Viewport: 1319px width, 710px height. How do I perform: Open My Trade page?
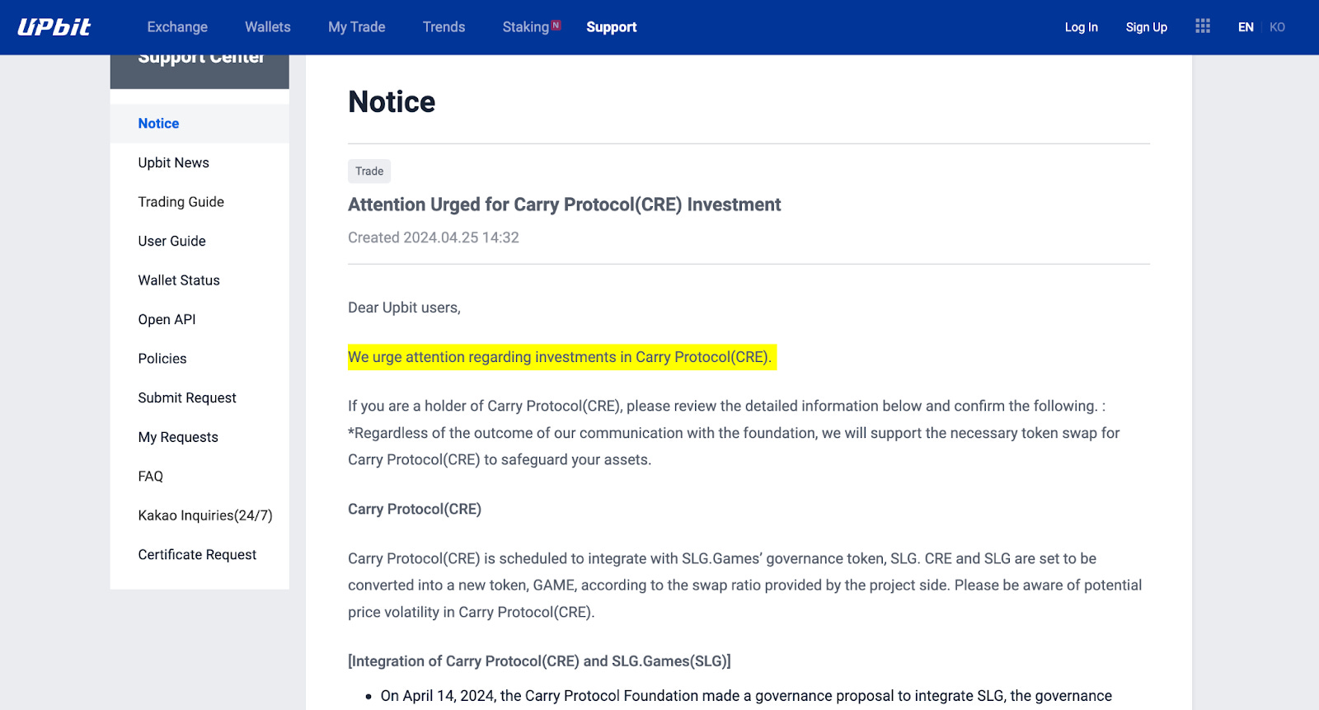[357, 27]
